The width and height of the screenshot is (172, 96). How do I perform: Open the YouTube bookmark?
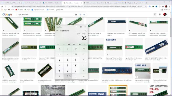19,10
